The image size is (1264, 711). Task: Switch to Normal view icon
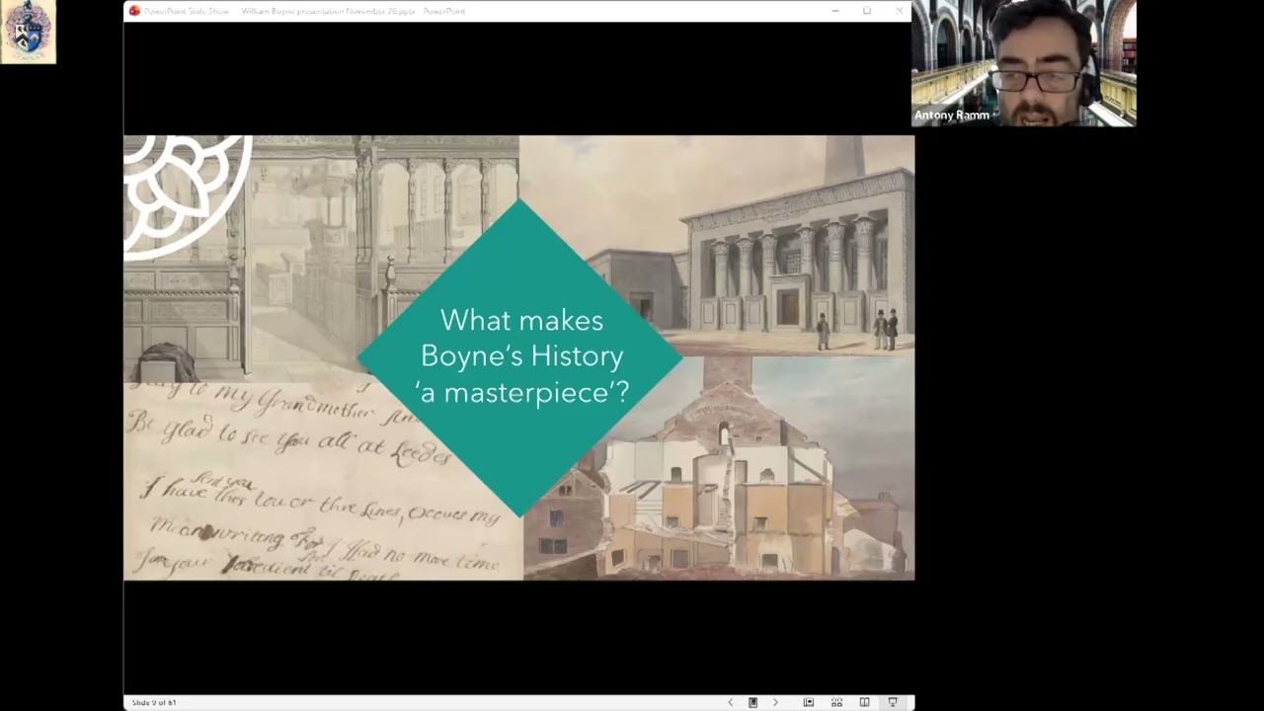tap(808, 702)
